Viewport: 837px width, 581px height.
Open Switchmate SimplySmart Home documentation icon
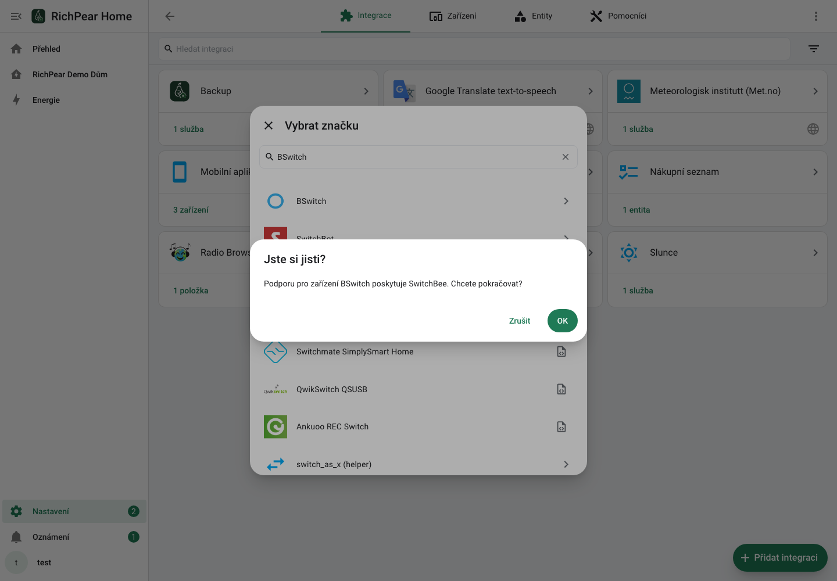[x=561, y=352]
